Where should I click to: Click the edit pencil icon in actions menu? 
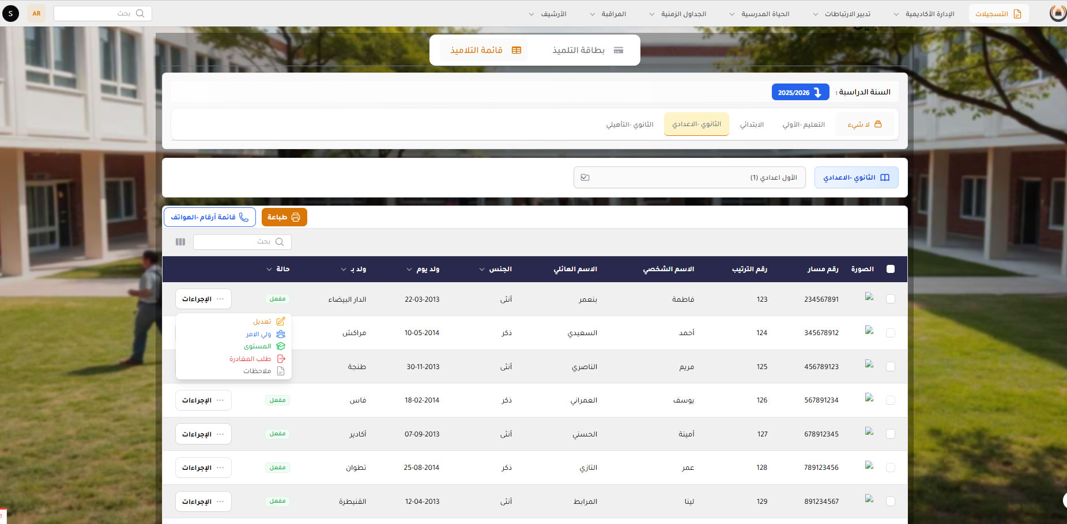point(281,321)
